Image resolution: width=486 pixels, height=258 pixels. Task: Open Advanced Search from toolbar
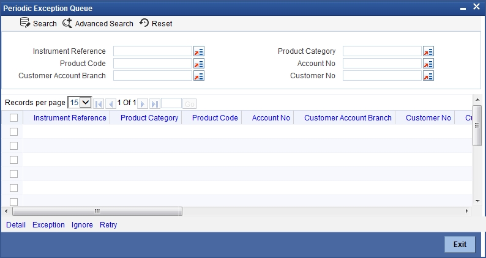pyautogui.click(x=98, y=24)
